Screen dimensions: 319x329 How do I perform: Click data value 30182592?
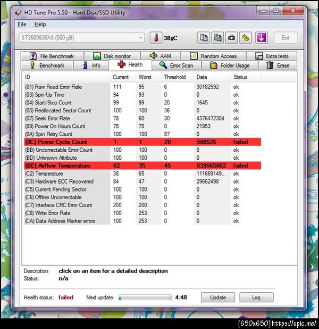click(x=207, y=87)
